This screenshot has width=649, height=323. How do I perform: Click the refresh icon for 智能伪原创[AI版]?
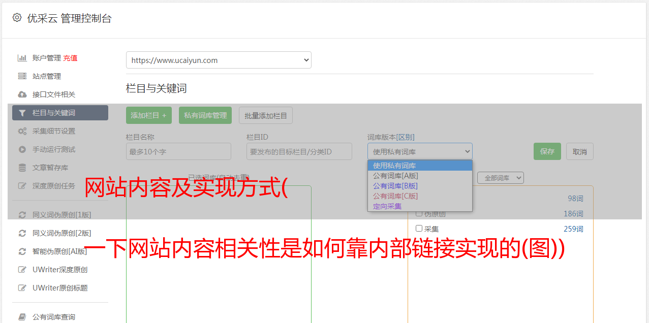[22, 251]
